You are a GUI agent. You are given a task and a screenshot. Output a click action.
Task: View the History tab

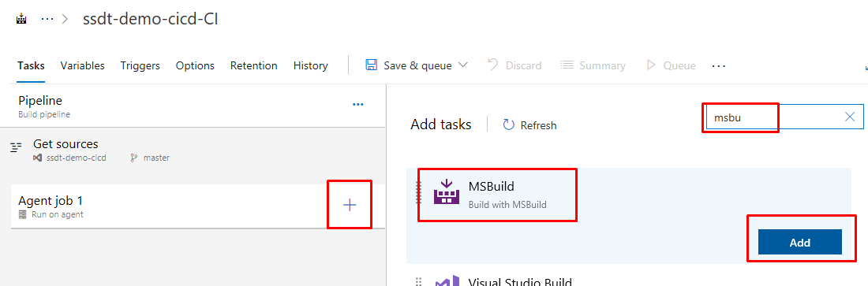tap(311, 66)
